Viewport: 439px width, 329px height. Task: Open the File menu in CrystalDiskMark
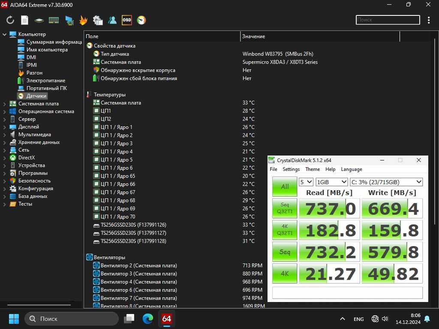pos(274,169)
